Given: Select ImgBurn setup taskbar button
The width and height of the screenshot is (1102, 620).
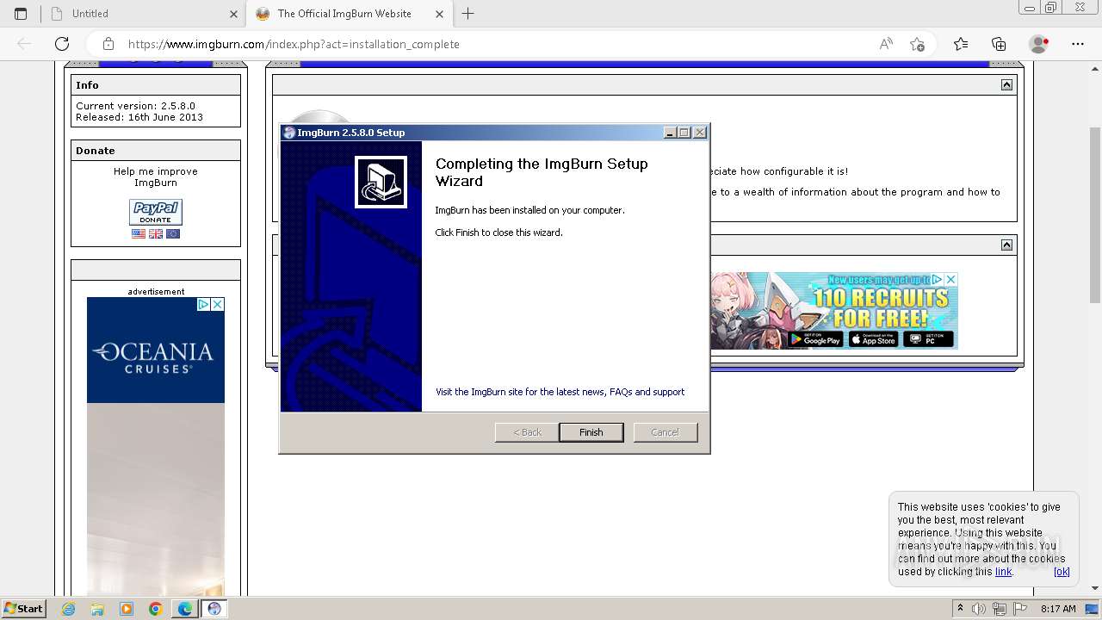Looking at the screenshot, I should coord(214,609).
